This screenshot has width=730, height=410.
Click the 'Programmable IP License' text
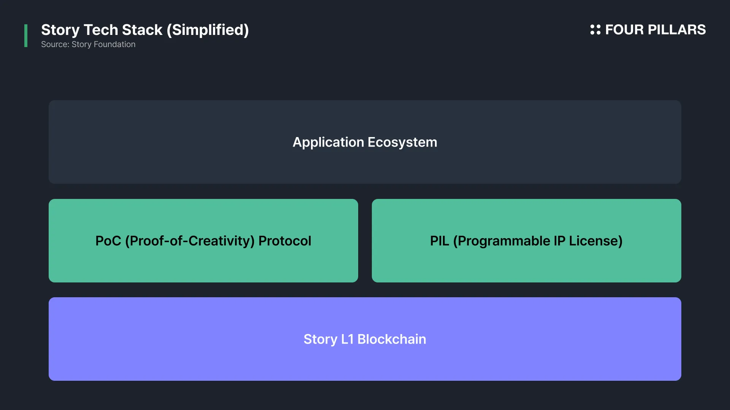tap(537, 241)
